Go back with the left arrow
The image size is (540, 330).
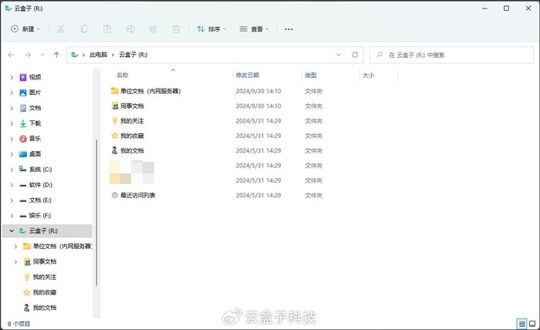(x=11, y=55)
